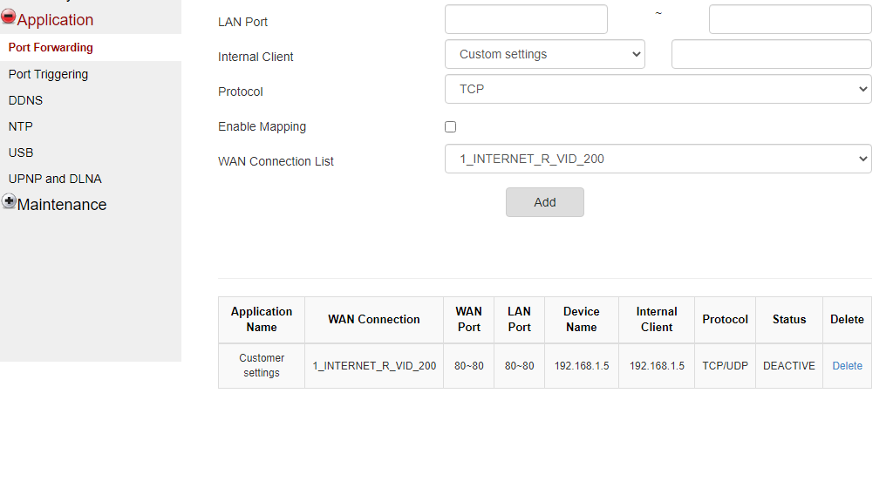Screen dimensions: 893x495
Task: Click the Add button
Action: (x=544, y=202)
